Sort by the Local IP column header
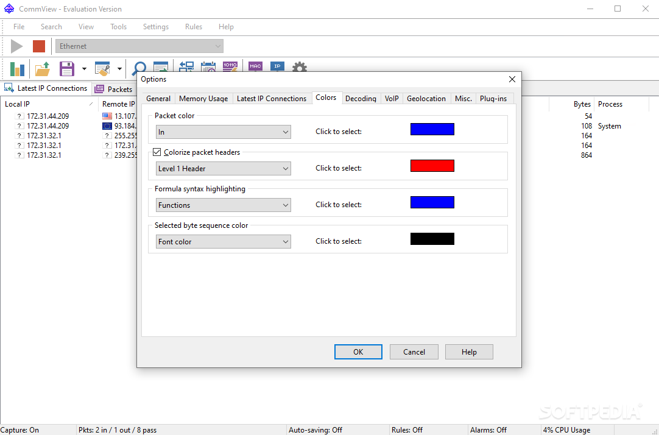This screenshot has height=435, width=659. pyautogui.click(x=49, y=104)
